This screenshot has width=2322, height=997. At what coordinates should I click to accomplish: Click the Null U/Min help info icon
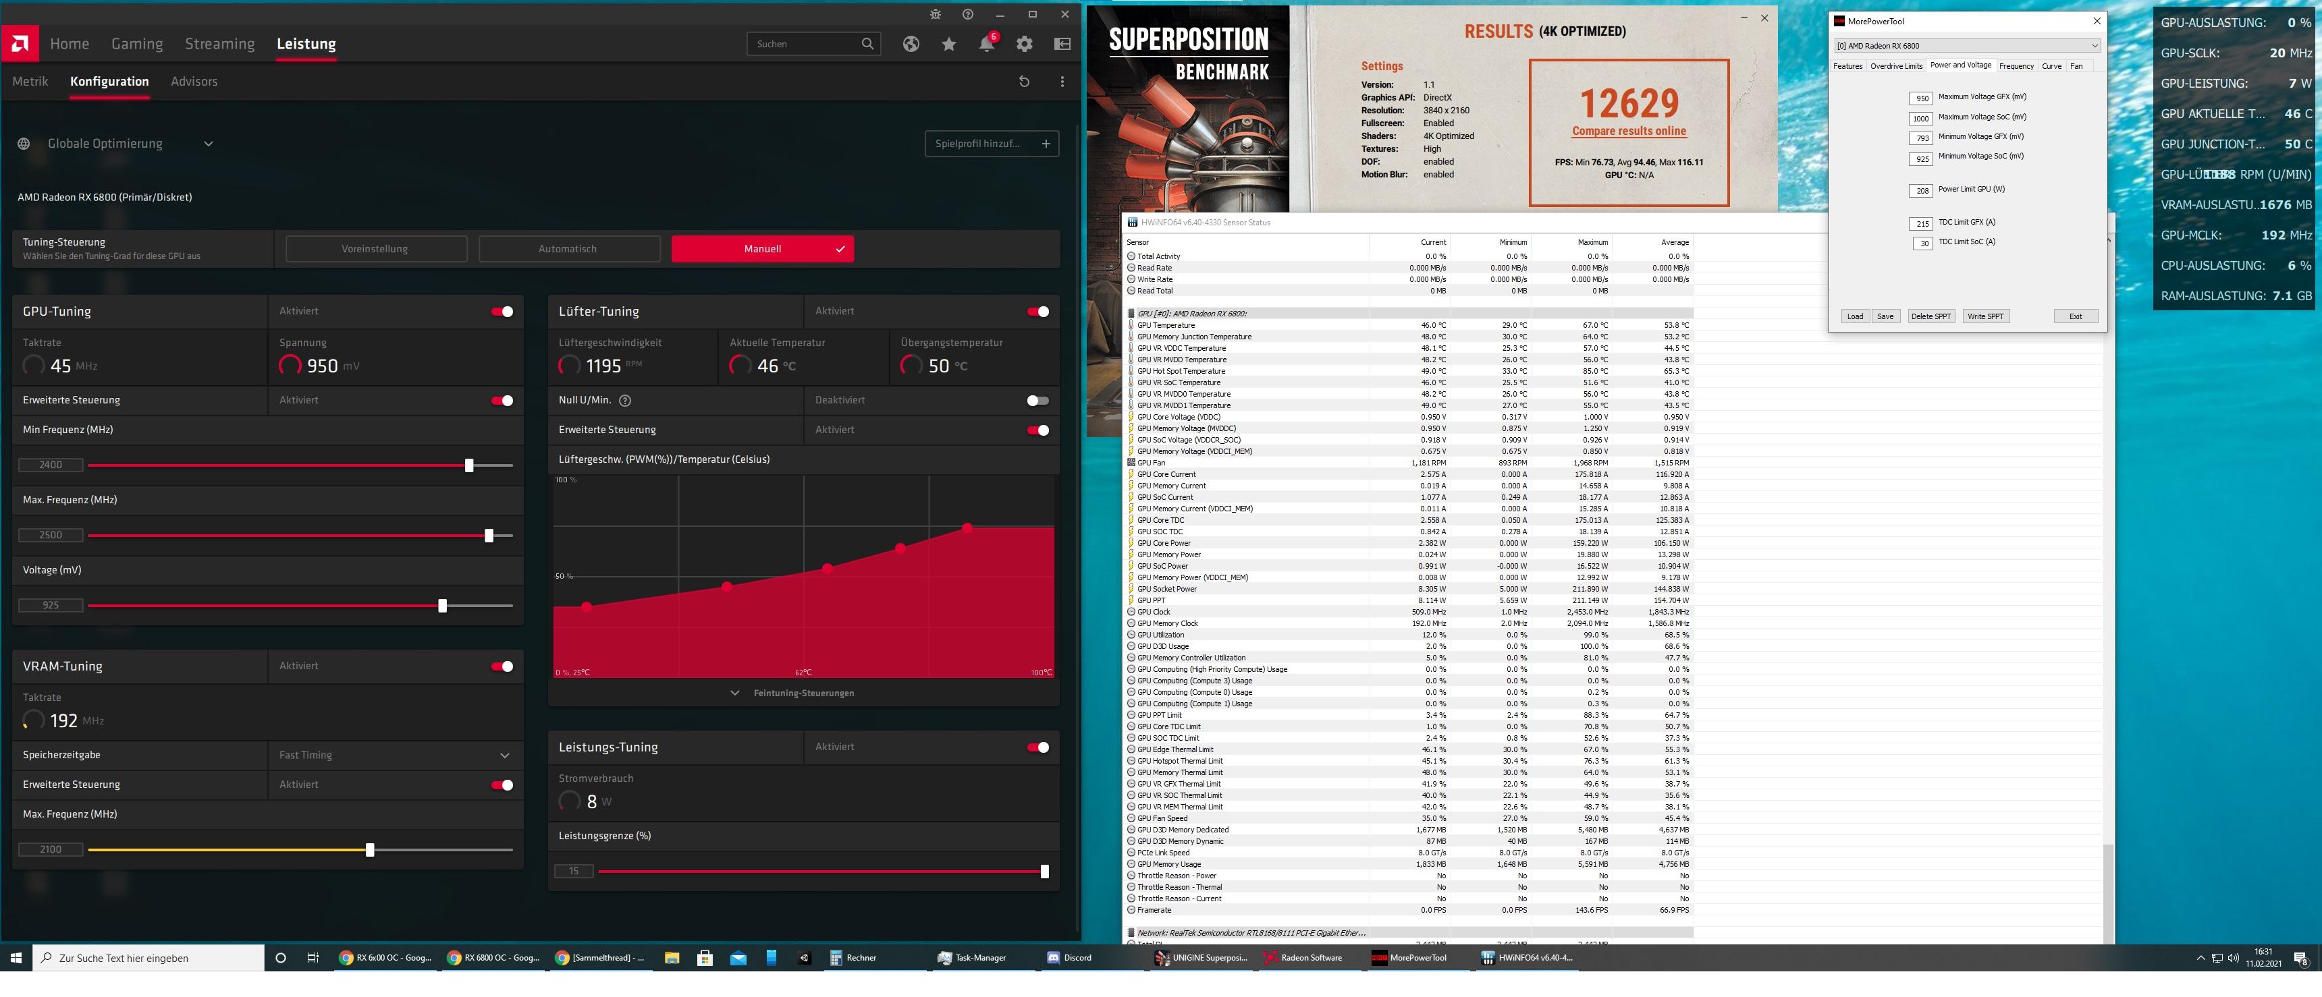point(624,400)
